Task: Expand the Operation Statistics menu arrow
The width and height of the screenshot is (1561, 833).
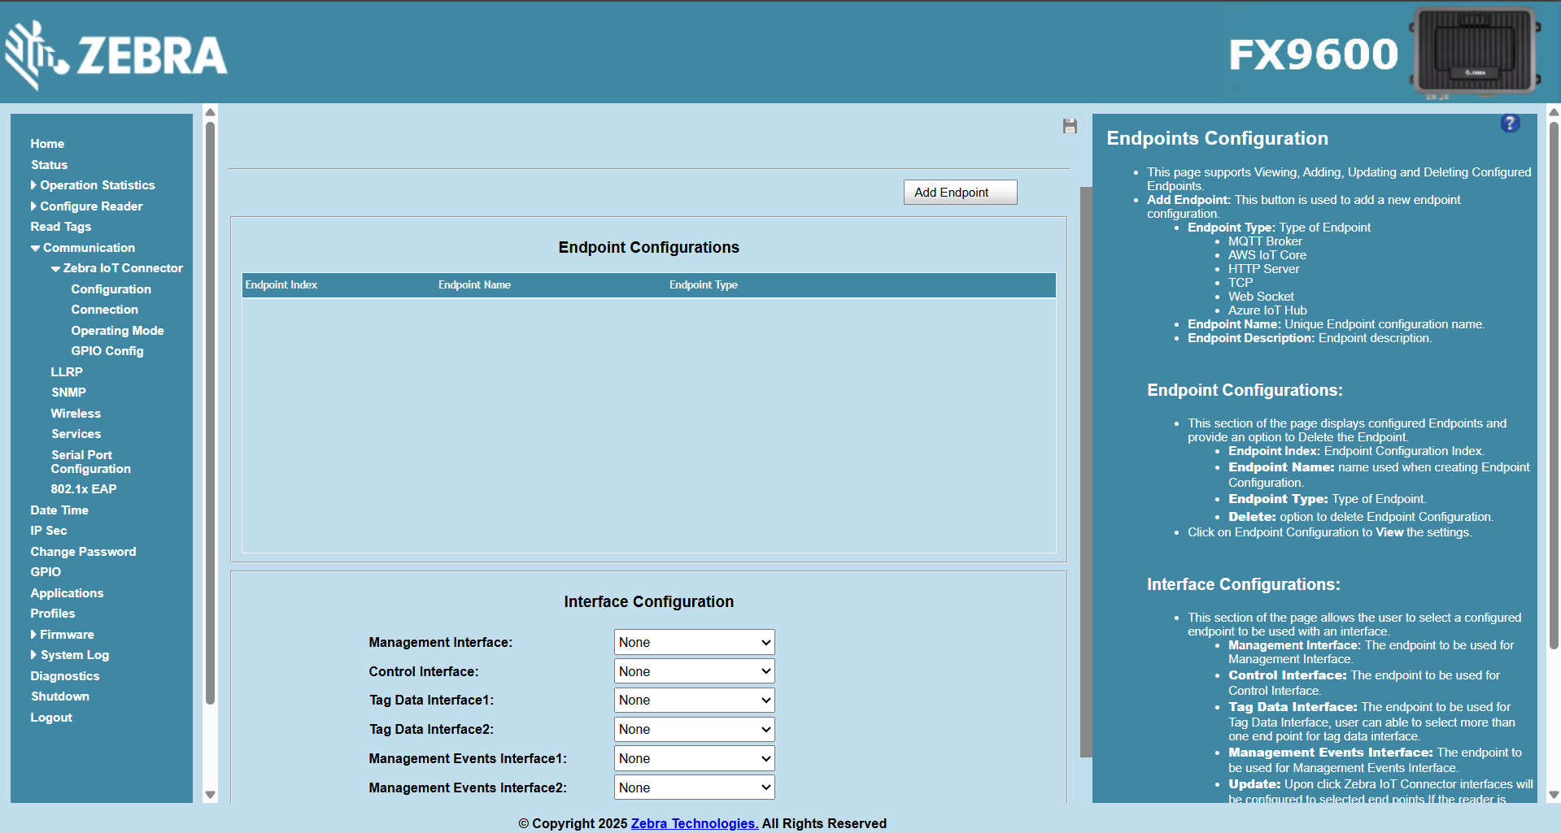Action: 34,185
